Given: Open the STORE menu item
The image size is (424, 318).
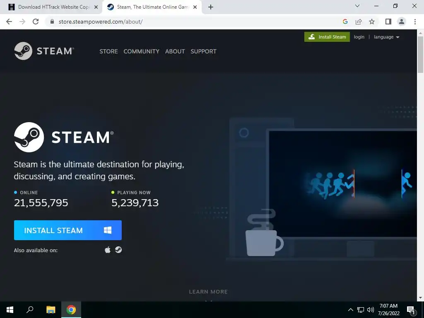Looking at the screenshot, I should click(x=108, y=51).
